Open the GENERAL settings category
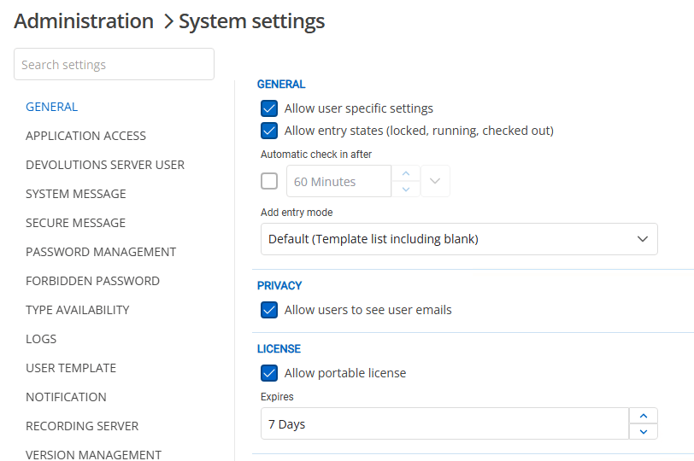This screenshot has width=694, height=461. (x=52, y=107)
